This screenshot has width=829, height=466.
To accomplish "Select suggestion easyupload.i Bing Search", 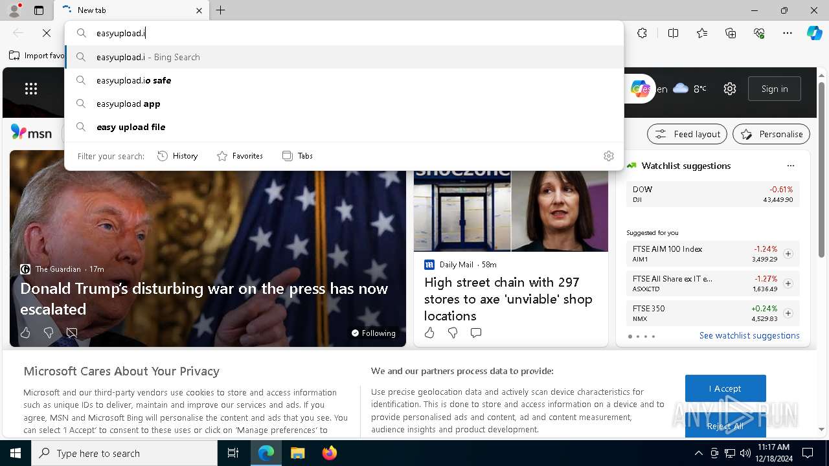I will 344,57.
